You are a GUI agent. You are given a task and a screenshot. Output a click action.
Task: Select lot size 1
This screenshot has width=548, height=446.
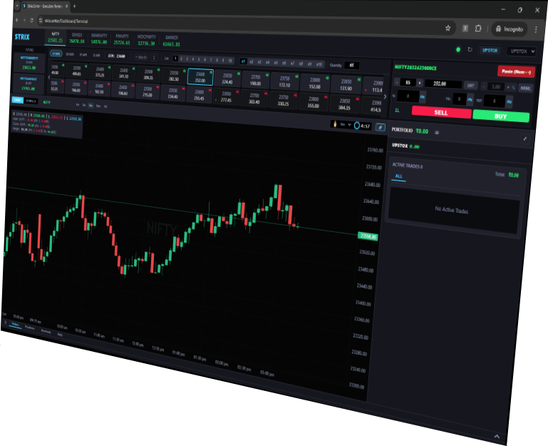pos(175,59)
